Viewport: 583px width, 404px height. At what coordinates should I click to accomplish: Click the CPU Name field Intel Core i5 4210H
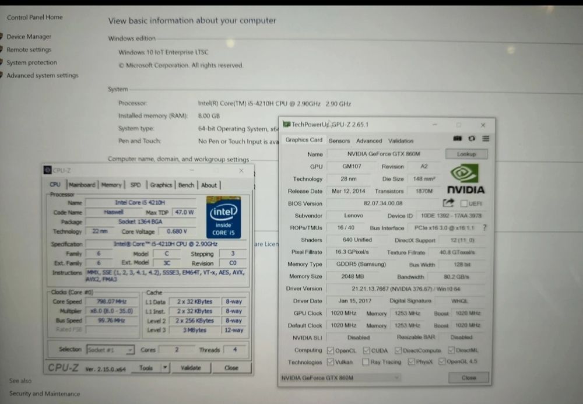coord(140,202)
